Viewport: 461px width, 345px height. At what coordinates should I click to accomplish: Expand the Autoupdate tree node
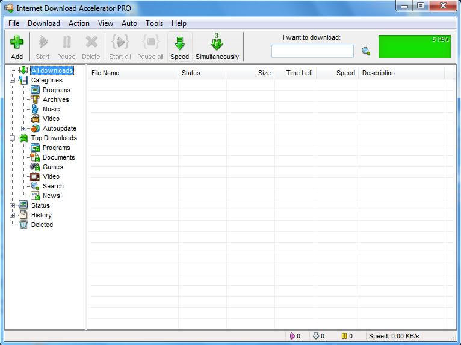[24, 128]
